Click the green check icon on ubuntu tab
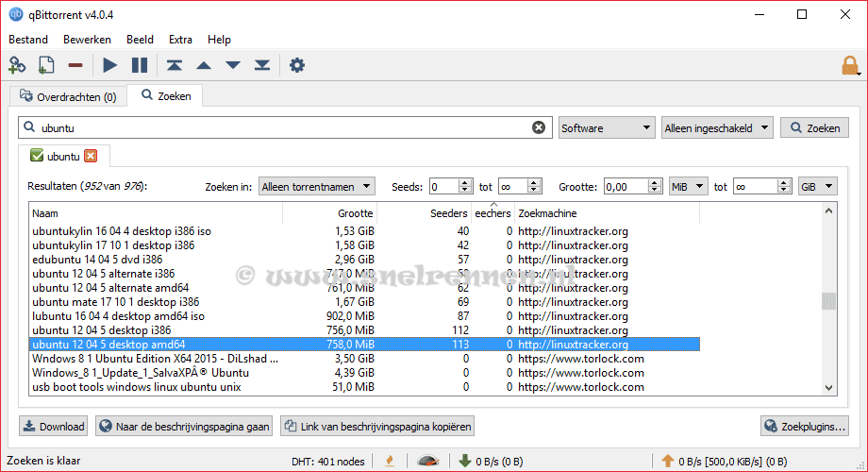Viewport: 868px width, 472px height. coord(37,156)
